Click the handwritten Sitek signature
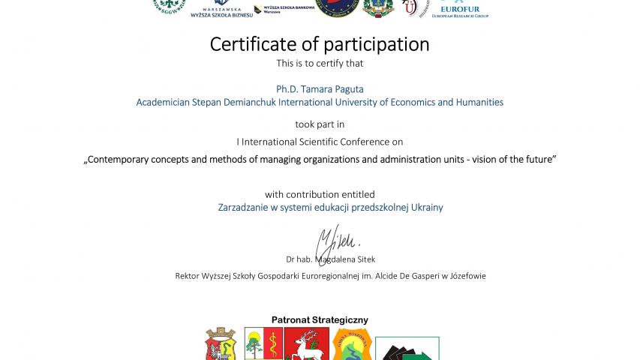 click(337, 244)
